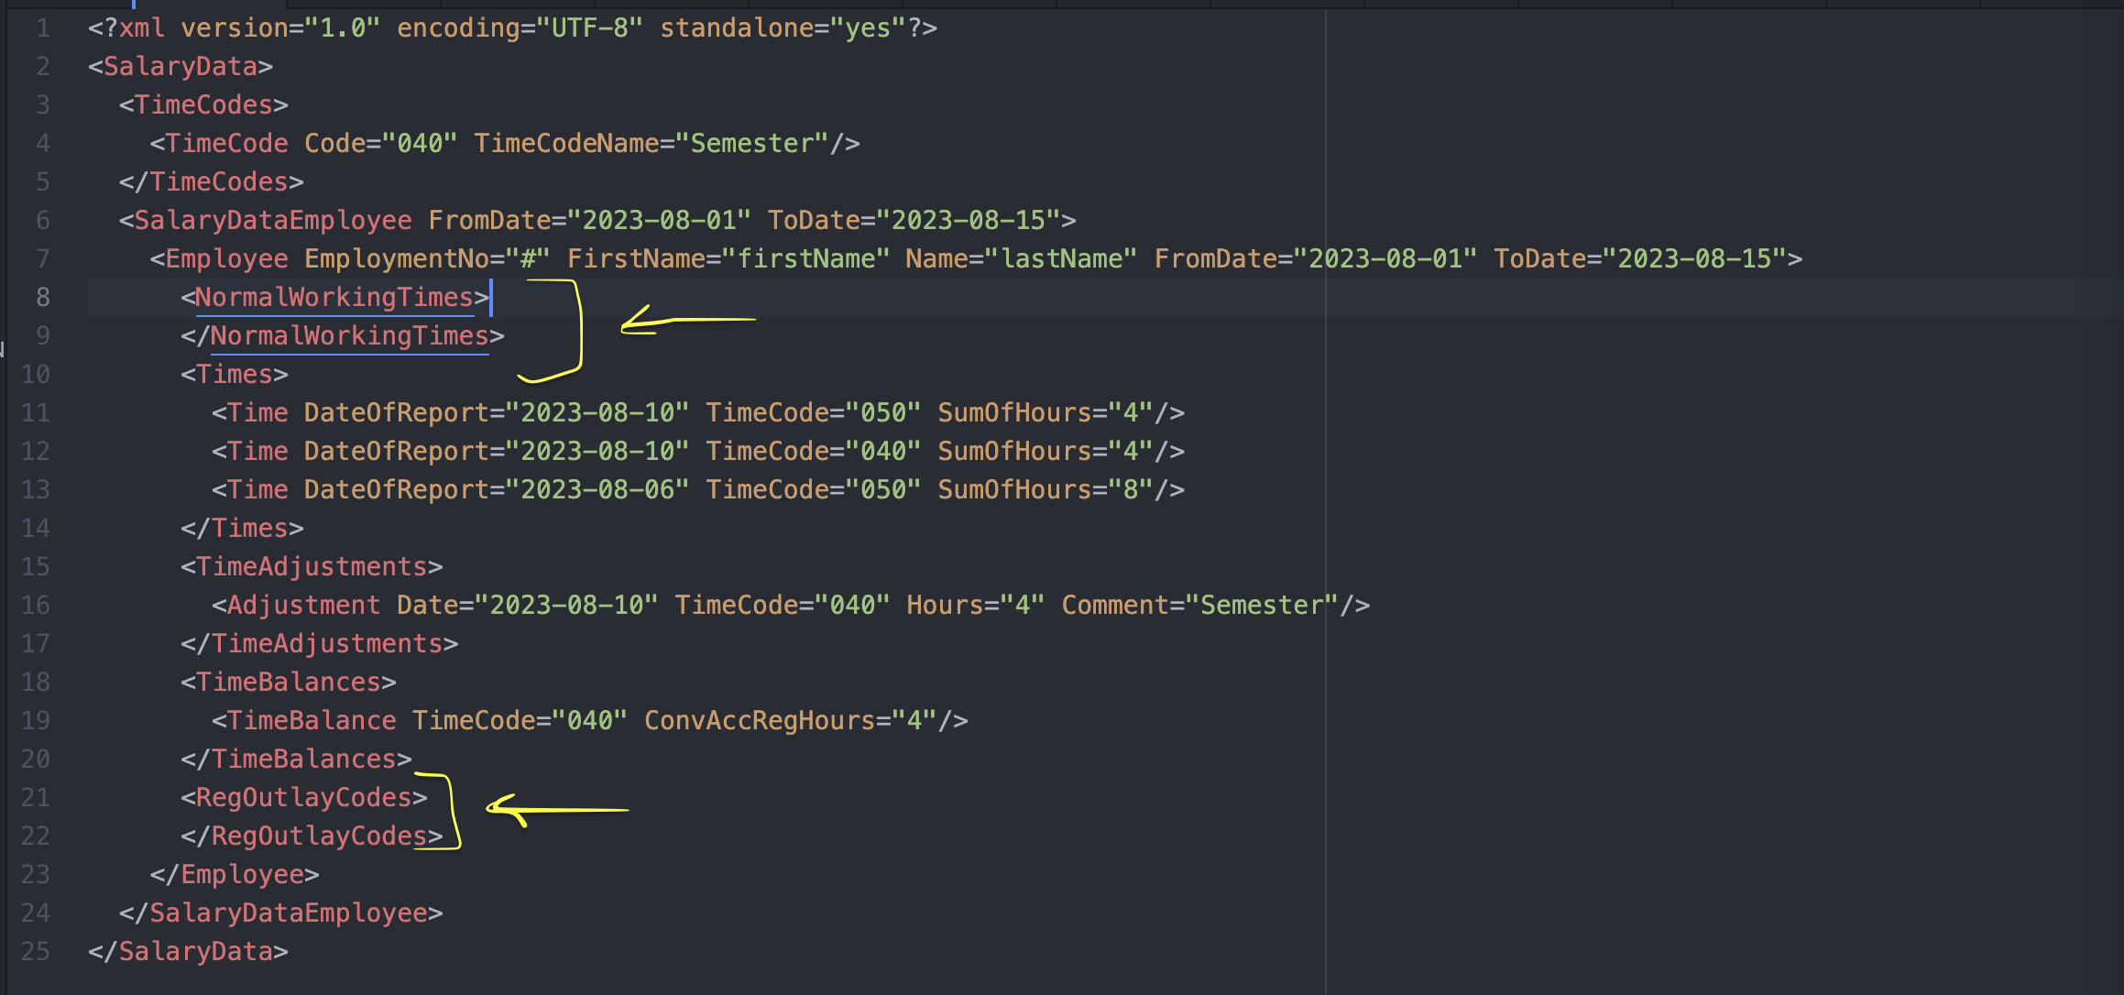Image resolution: width=2124 pixels, height=995 pixels.
Task: Click the opening TimeAdjustments tag
Action: pyautogui.click(x=312, y=566)
